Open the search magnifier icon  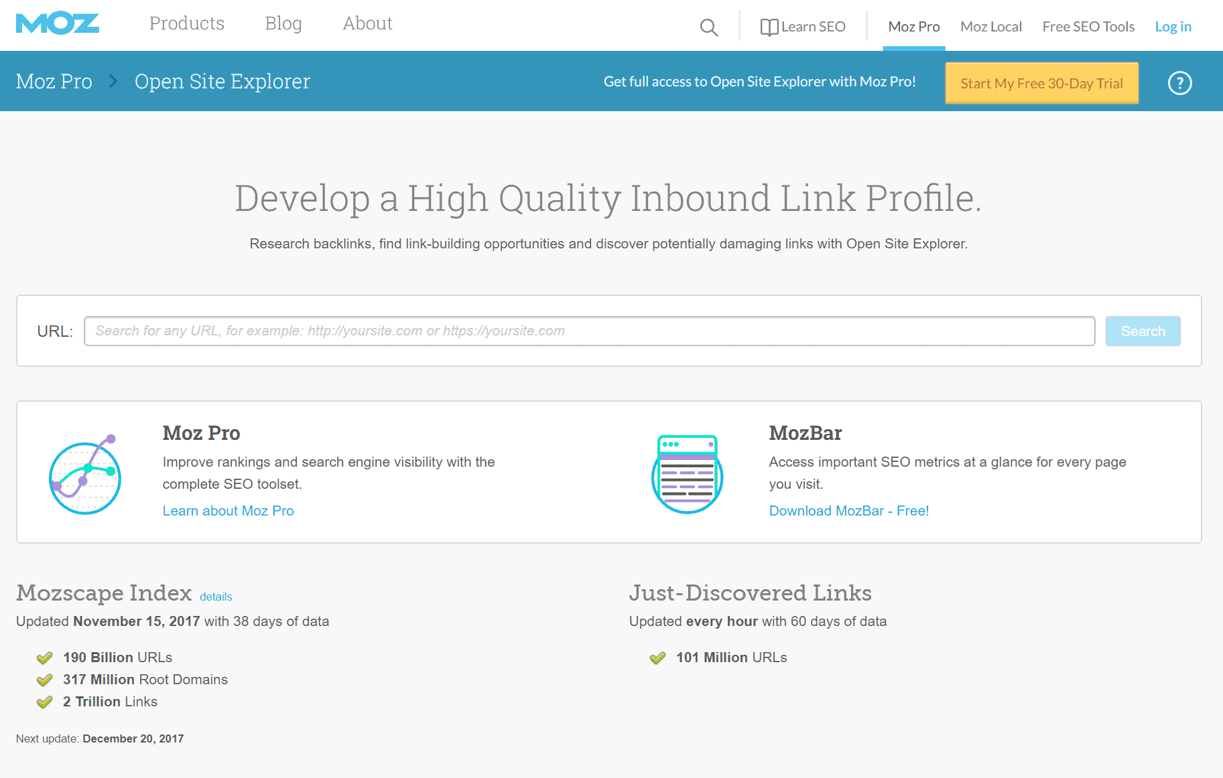(708, 27)
